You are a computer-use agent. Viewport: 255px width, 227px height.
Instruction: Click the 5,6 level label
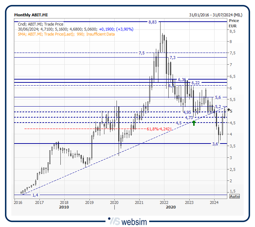pyautogui.click(x=218, y=97)
